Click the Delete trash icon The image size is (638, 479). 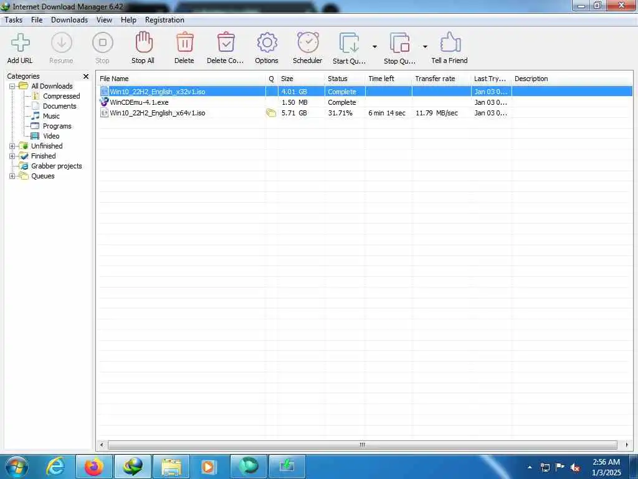[184, 42]
